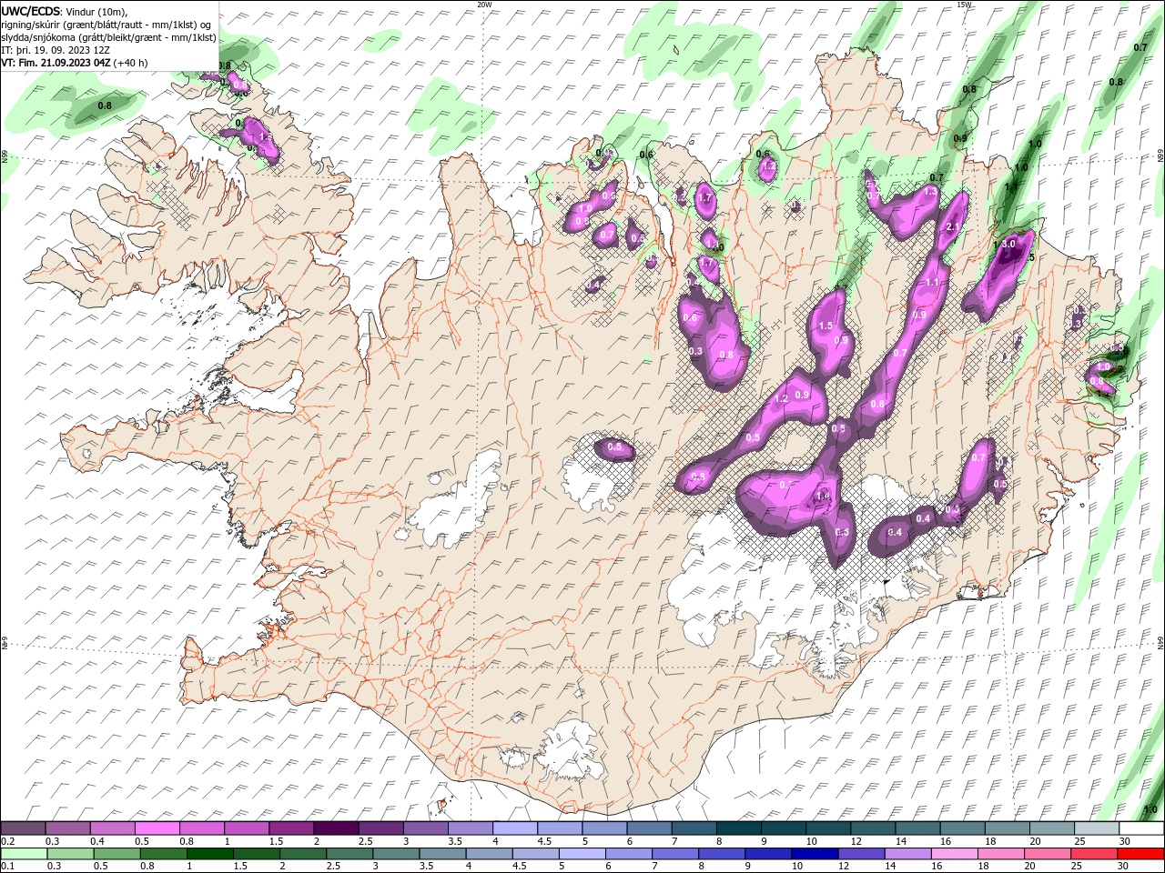The image size is (1165, 873).
Task: Click the white swatch above 30 in upper legend
Action: [x=1140, y=828]
